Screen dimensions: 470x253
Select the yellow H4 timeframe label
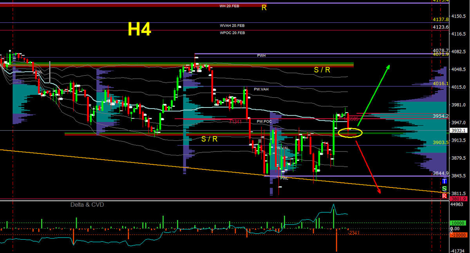click(x=139, y=29)
